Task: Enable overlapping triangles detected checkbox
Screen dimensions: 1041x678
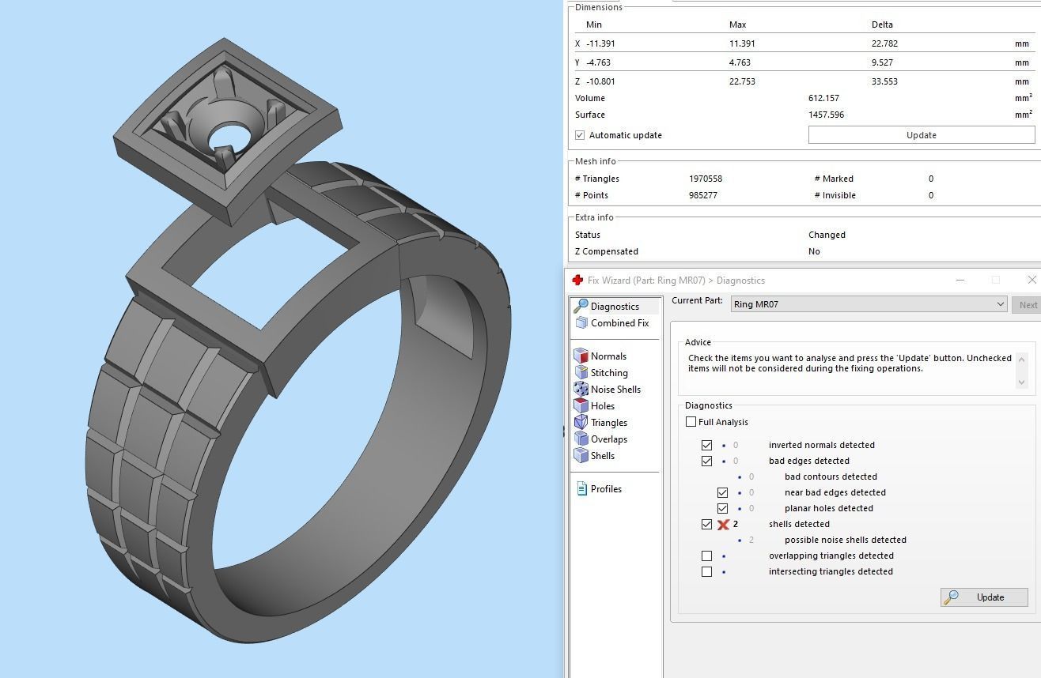Action: (x=706, y=556)
